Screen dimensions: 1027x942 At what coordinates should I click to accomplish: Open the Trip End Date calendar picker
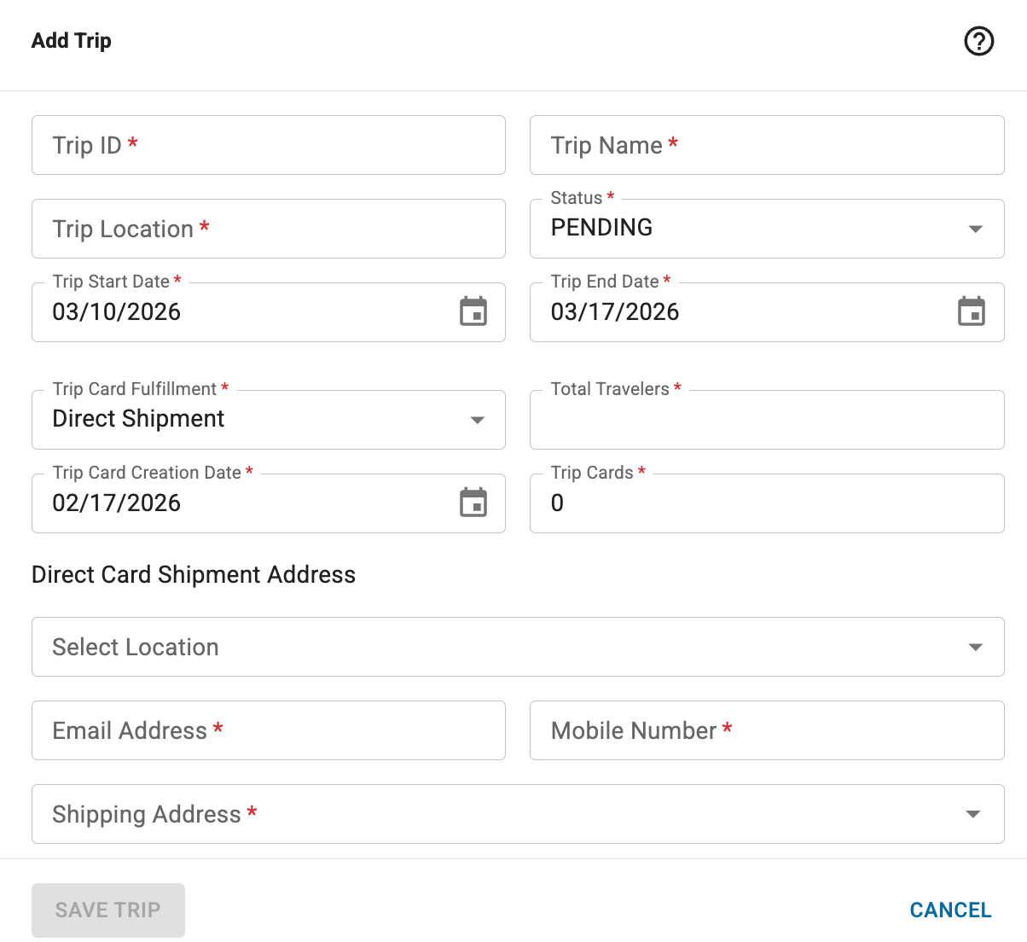pos(972,312)
